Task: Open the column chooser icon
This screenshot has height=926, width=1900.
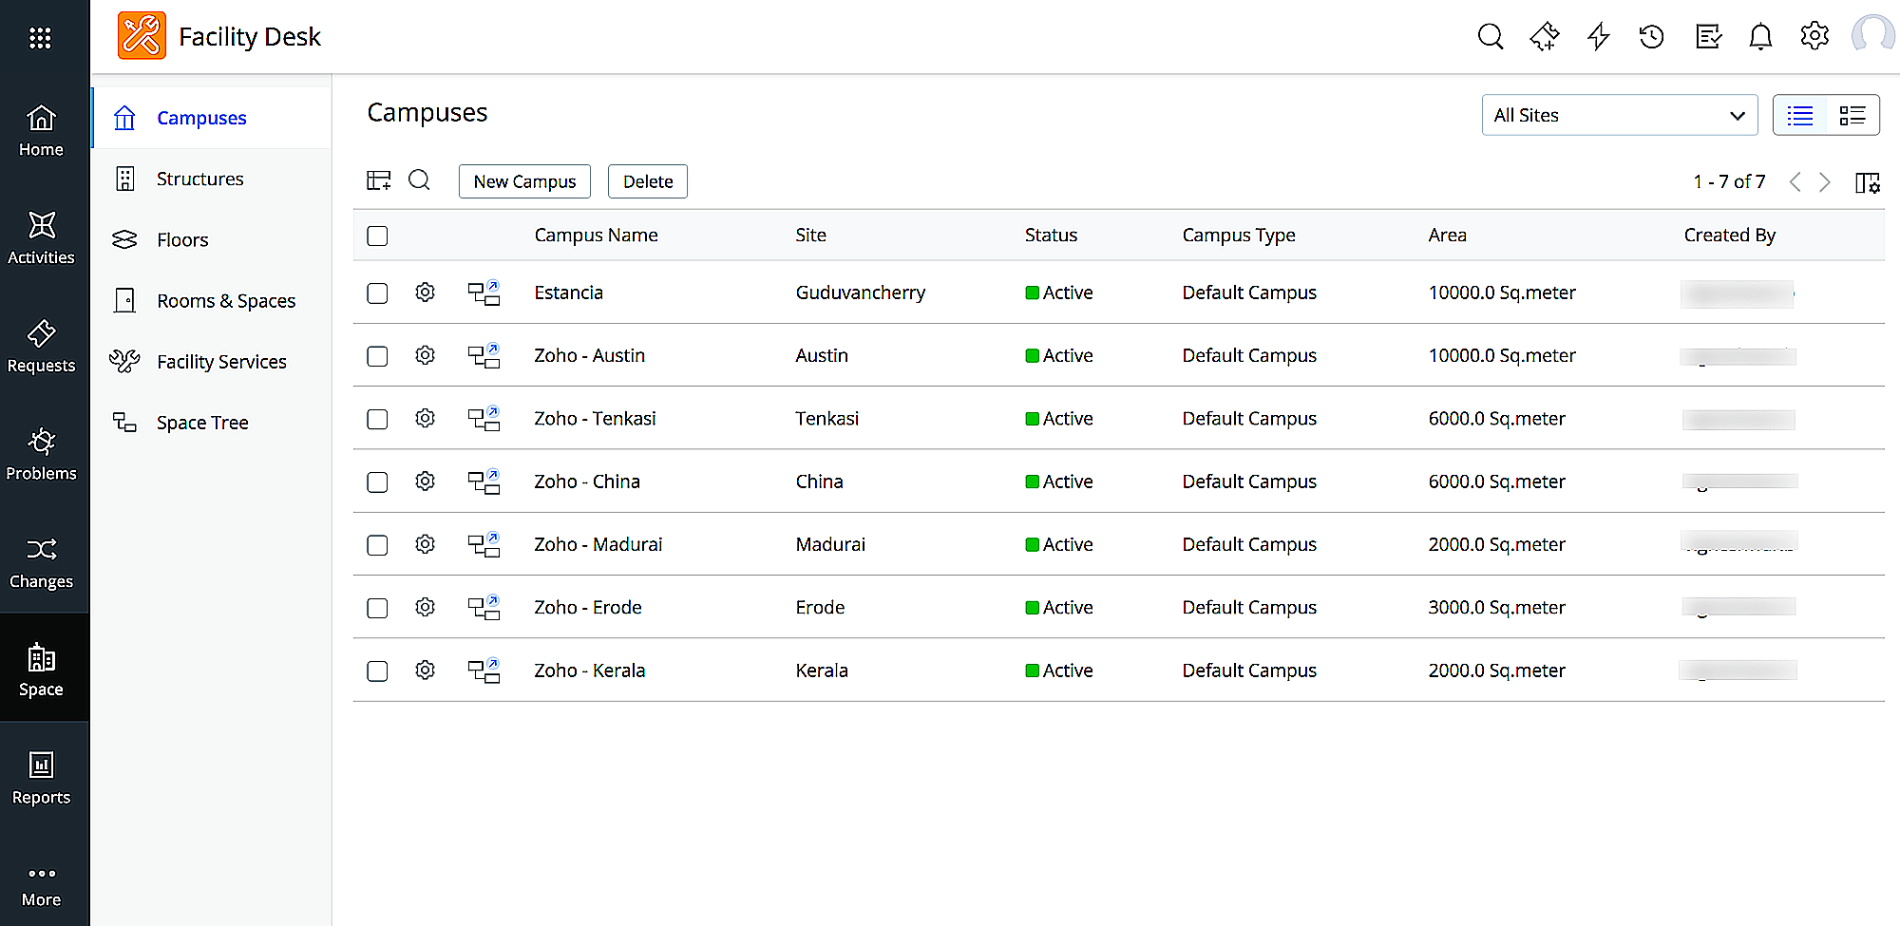Action: tap(1867, 182)
